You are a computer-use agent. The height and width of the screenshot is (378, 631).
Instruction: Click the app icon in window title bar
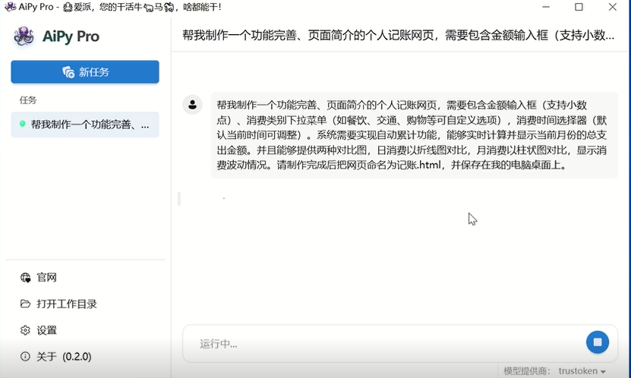(10, 7)
